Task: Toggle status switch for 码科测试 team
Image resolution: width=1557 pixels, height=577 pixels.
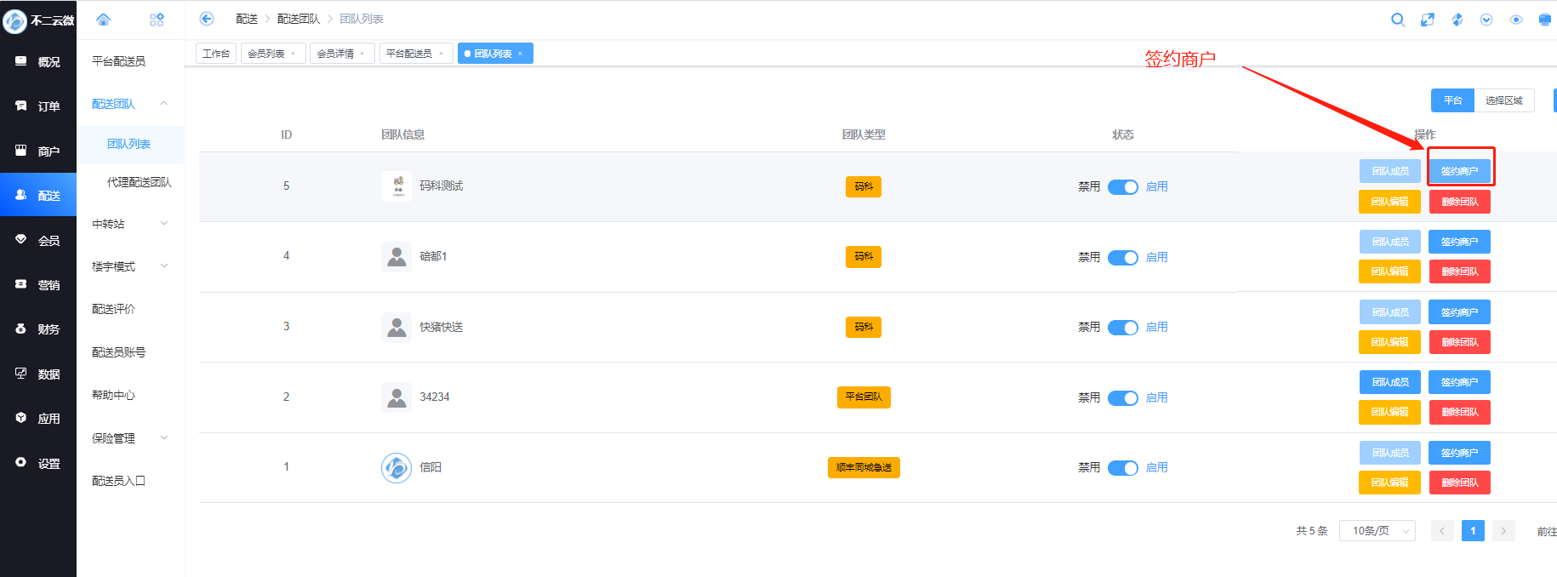Action: [1123, 187]
